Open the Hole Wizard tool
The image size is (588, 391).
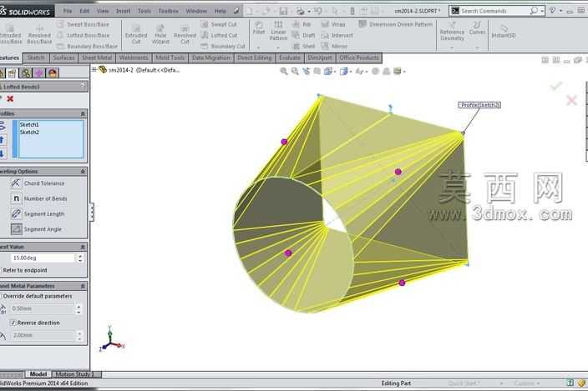pyautogui.click(x=160, y=34)
